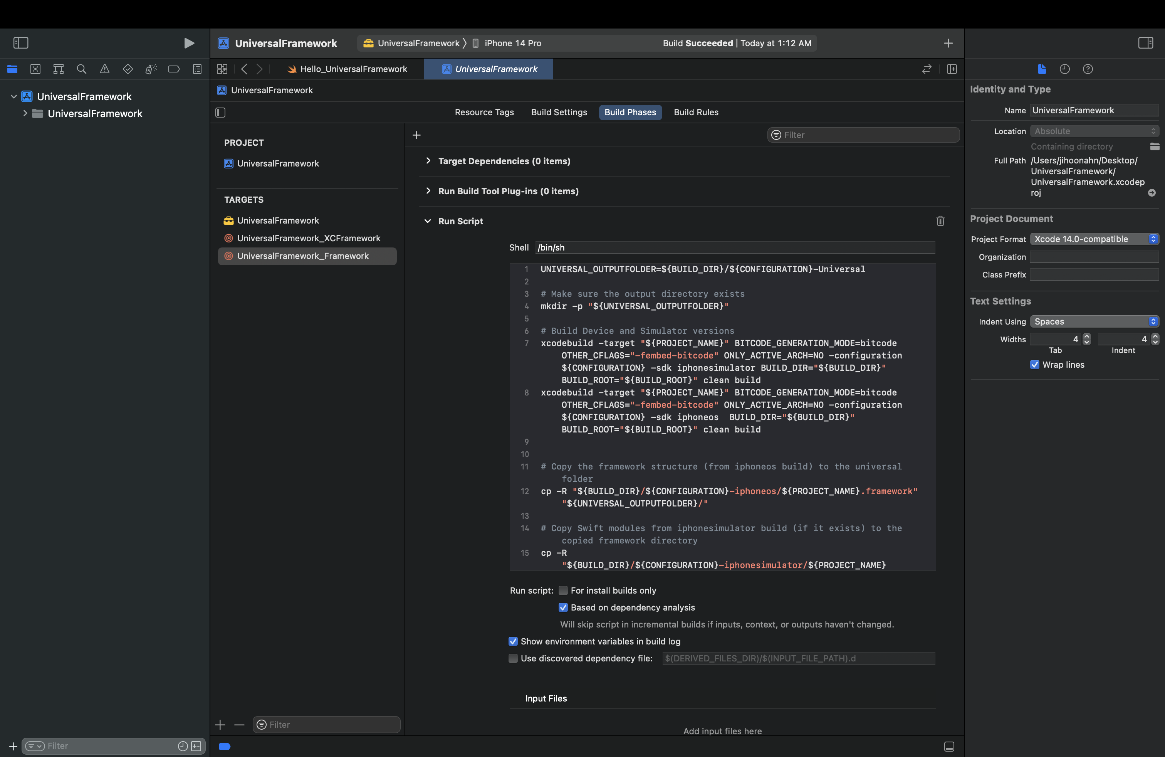Remove the selected target with minus
Screen dimensions: 1165x757
[239, 725]
